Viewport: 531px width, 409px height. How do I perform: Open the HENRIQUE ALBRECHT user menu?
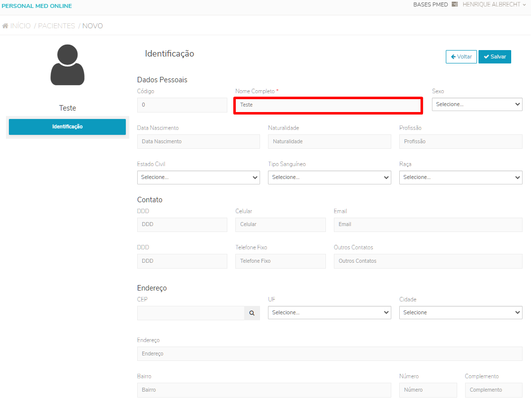(x=494, y=4)
